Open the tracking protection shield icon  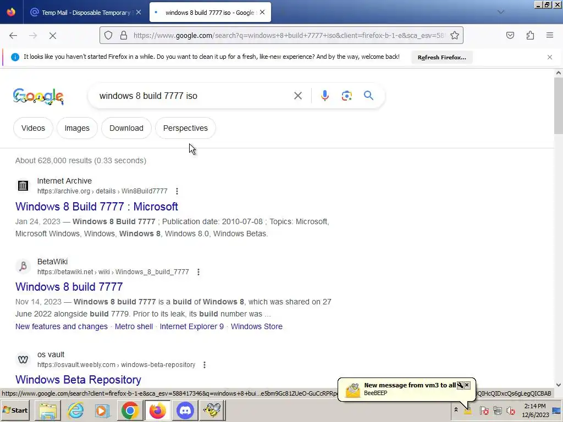(108, 35)
